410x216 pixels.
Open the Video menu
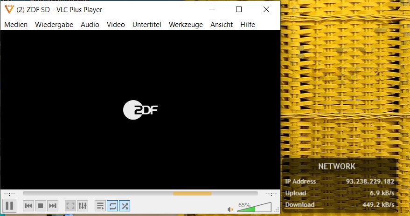[116, 25]
